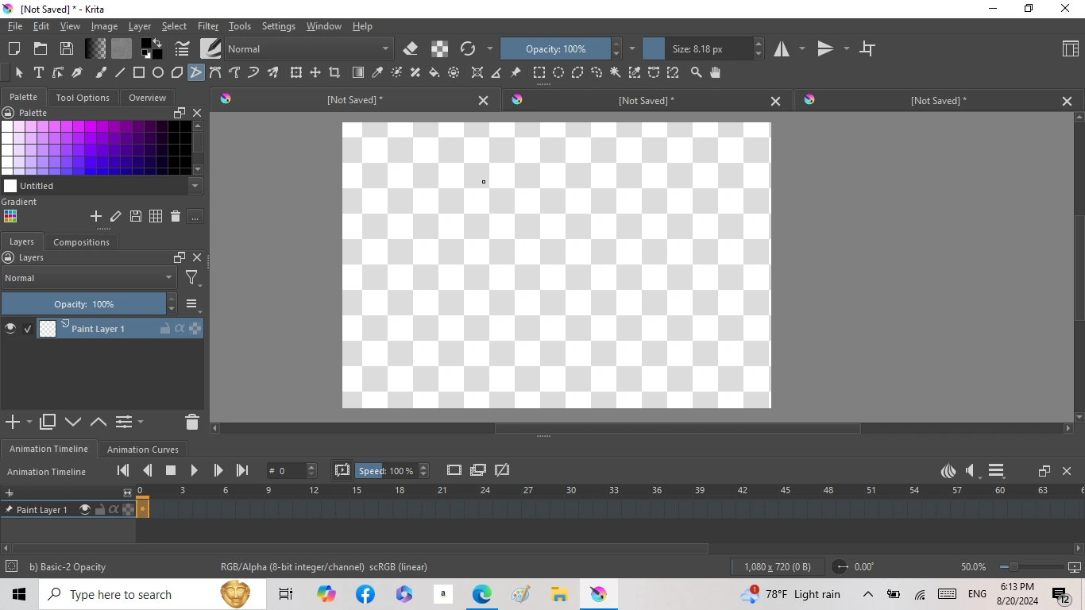Open the Filter menu

pyautogui.click(x=207, y=25)
